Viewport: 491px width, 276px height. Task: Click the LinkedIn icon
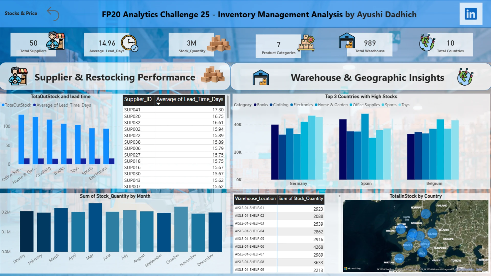click(x=471, y=14)
